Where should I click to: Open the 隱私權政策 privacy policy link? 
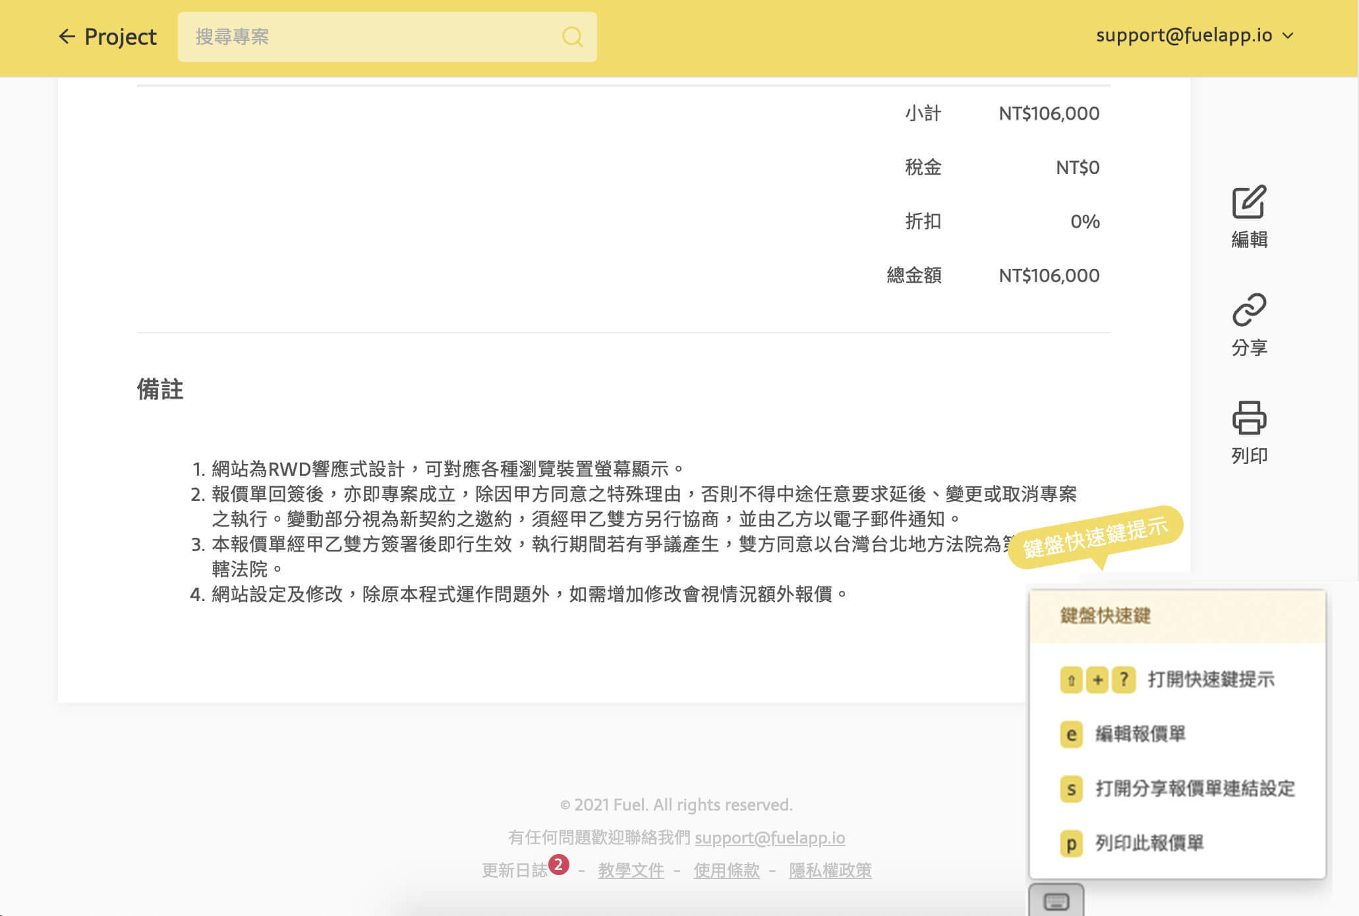(830, 871)
